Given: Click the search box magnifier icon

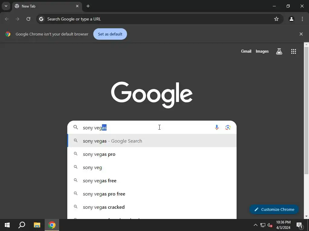Looking at the screenshot, I should click(76, 127).
